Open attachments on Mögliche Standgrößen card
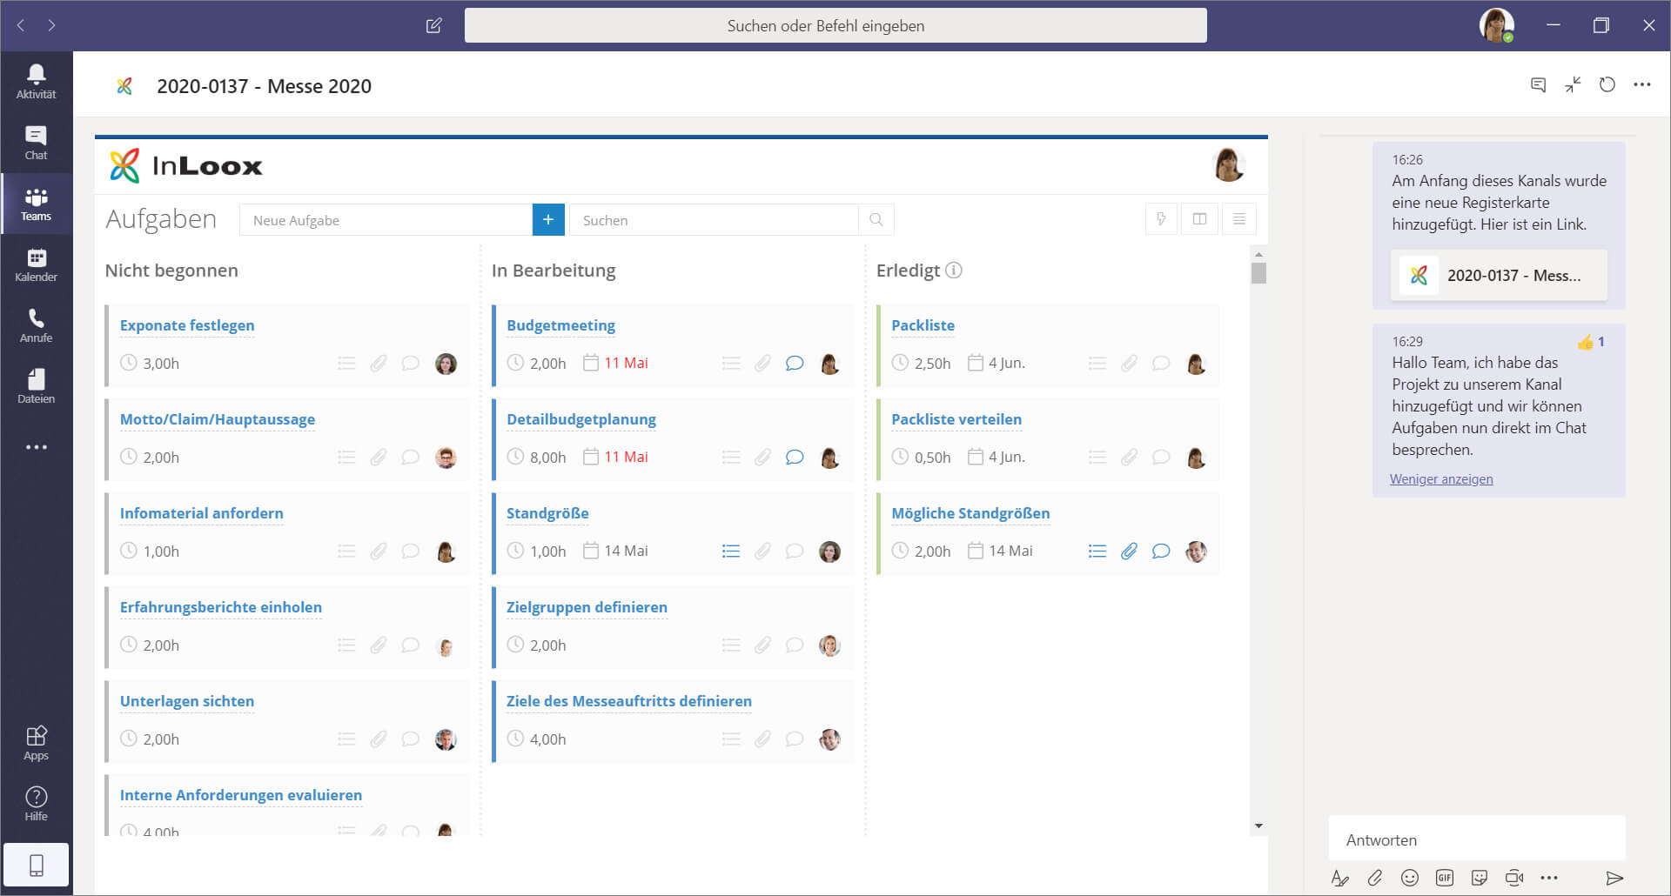The width and height of the screenshot is (1671, 896). click(x=1129, y=551)
